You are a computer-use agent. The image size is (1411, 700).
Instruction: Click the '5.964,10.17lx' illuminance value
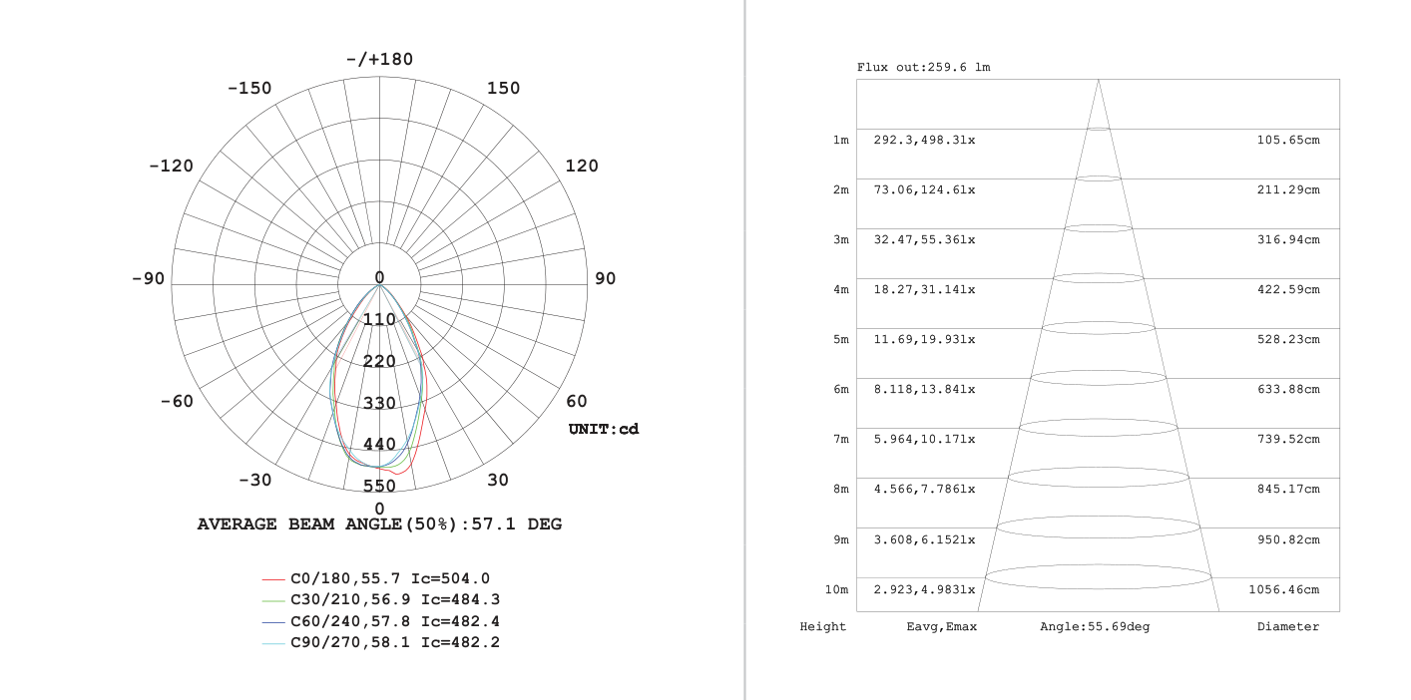point(925,440)
